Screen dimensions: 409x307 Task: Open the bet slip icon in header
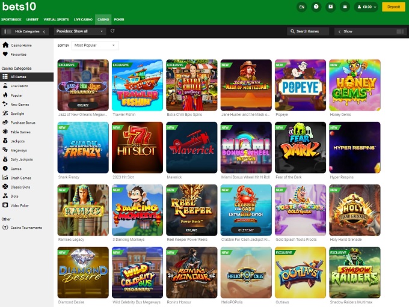click(330, 7)
